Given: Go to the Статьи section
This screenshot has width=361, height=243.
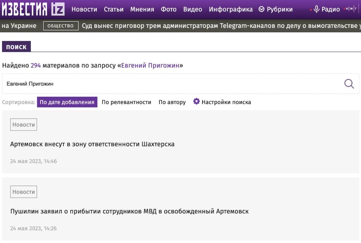Looking at the screenshot, I should (x=114, y=9).
